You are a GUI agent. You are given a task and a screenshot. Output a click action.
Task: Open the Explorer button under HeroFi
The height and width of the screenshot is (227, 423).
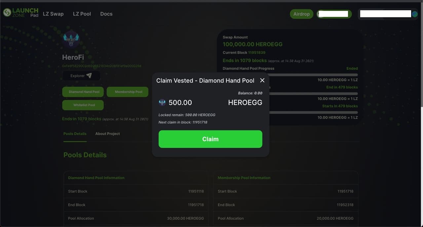(81, 76)
